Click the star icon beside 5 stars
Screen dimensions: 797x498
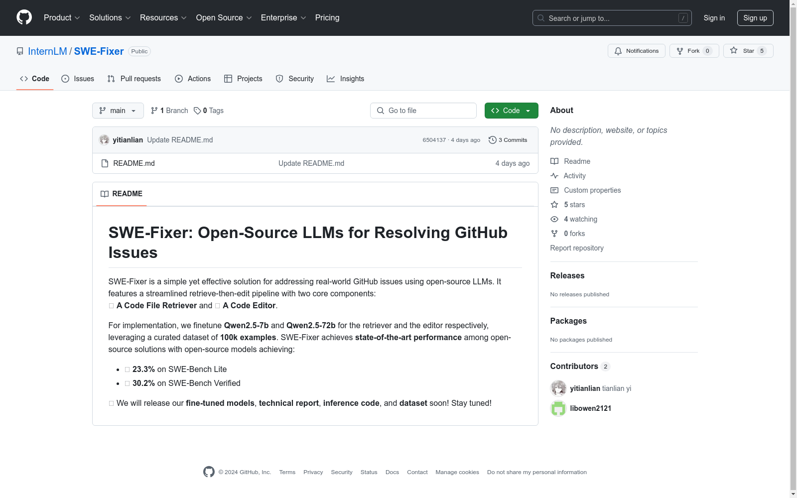pos(554,205)
